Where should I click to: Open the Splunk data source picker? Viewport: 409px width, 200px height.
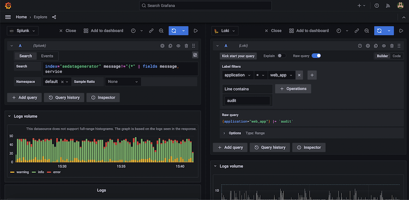22,30
